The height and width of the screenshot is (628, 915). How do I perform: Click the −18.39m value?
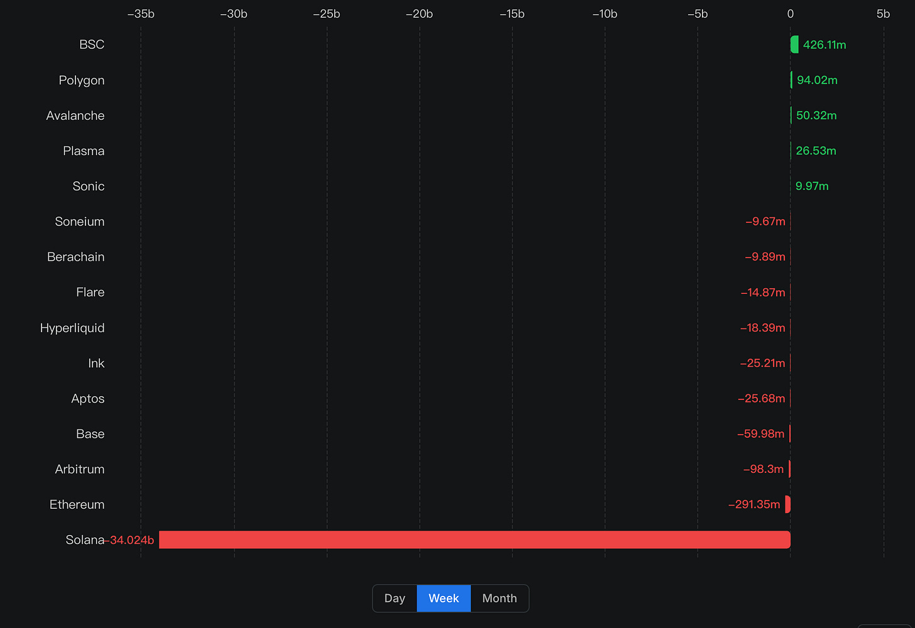point(762,328)
